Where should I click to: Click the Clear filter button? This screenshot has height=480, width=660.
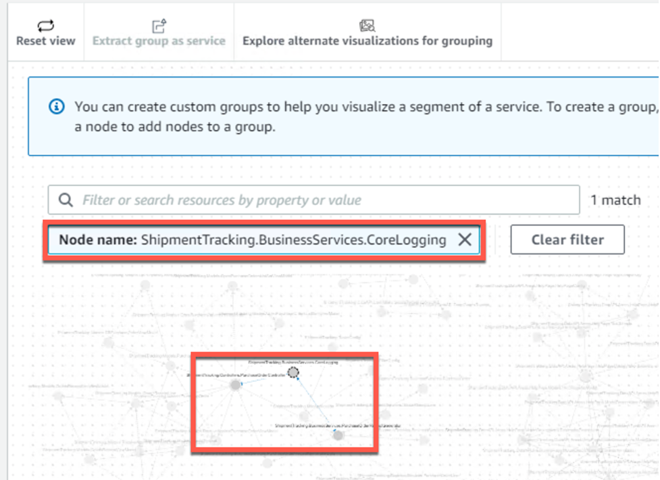tap(567, 239)
